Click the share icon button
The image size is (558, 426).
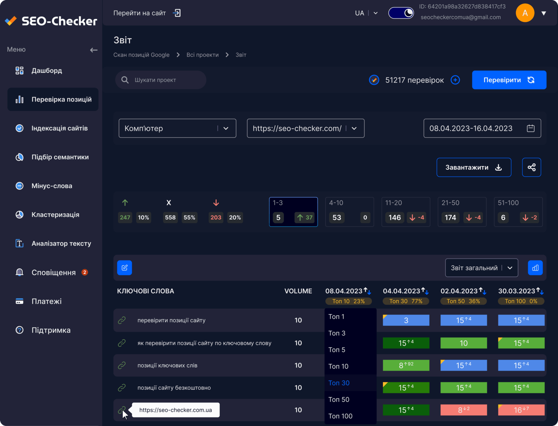(x=531, y=167)
